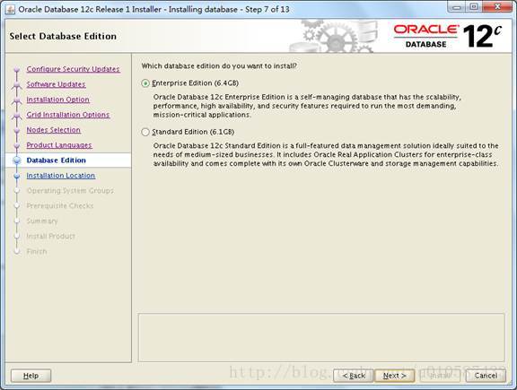Click the Product Languages step marker
517x390 pixels.
coord(17,145)
